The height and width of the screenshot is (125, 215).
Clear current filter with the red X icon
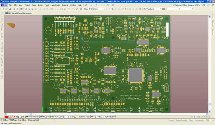[65, 9]
